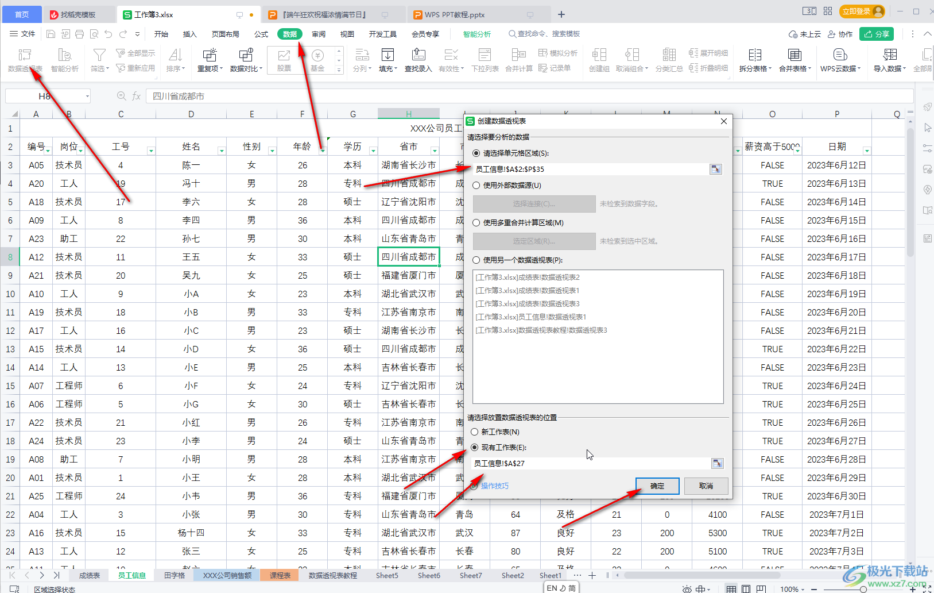
Task: Click the 协作 collaborate button
Action: 840,34
